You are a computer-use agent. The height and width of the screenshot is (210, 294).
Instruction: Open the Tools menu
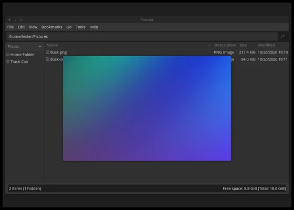coord(80,27)
